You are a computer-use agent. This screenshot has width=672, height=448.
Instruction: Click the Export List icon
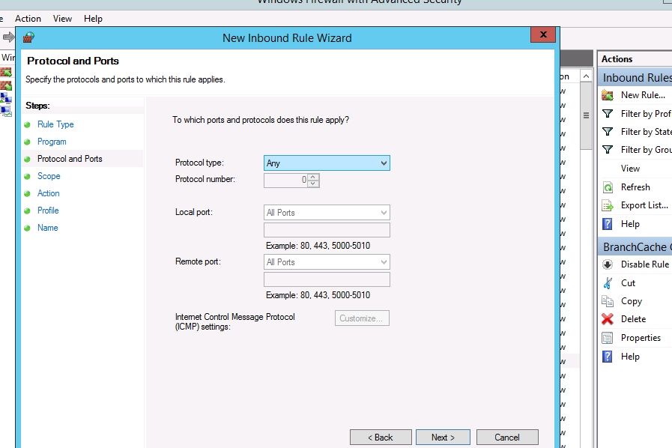point(608,205)
